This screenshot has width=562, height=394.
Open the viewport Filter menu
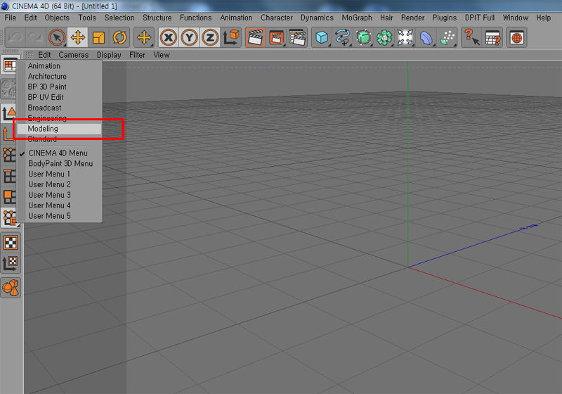point(137,55)
